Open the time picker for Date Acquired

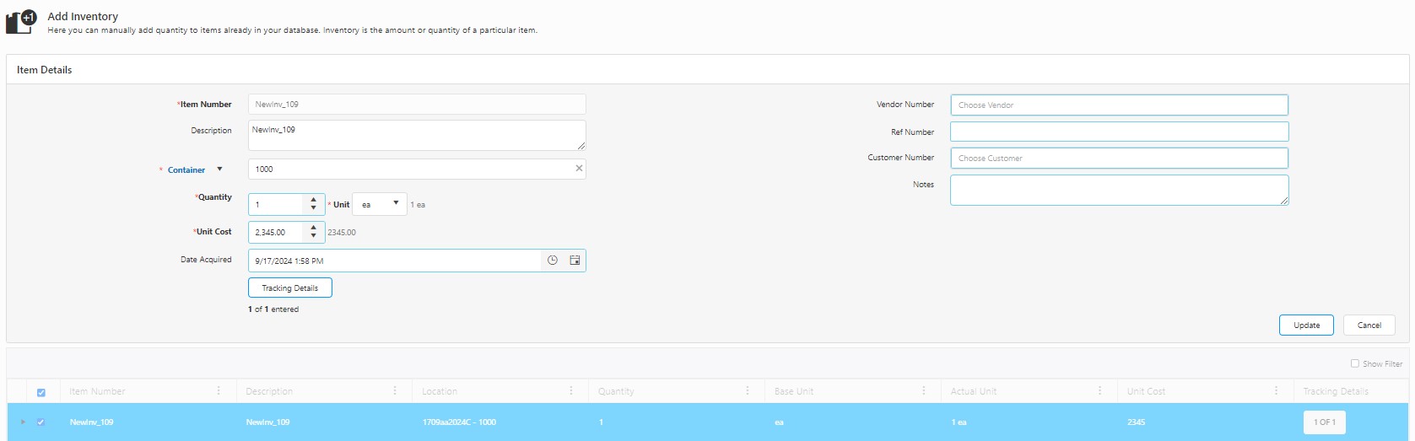[x=552, y=261]
